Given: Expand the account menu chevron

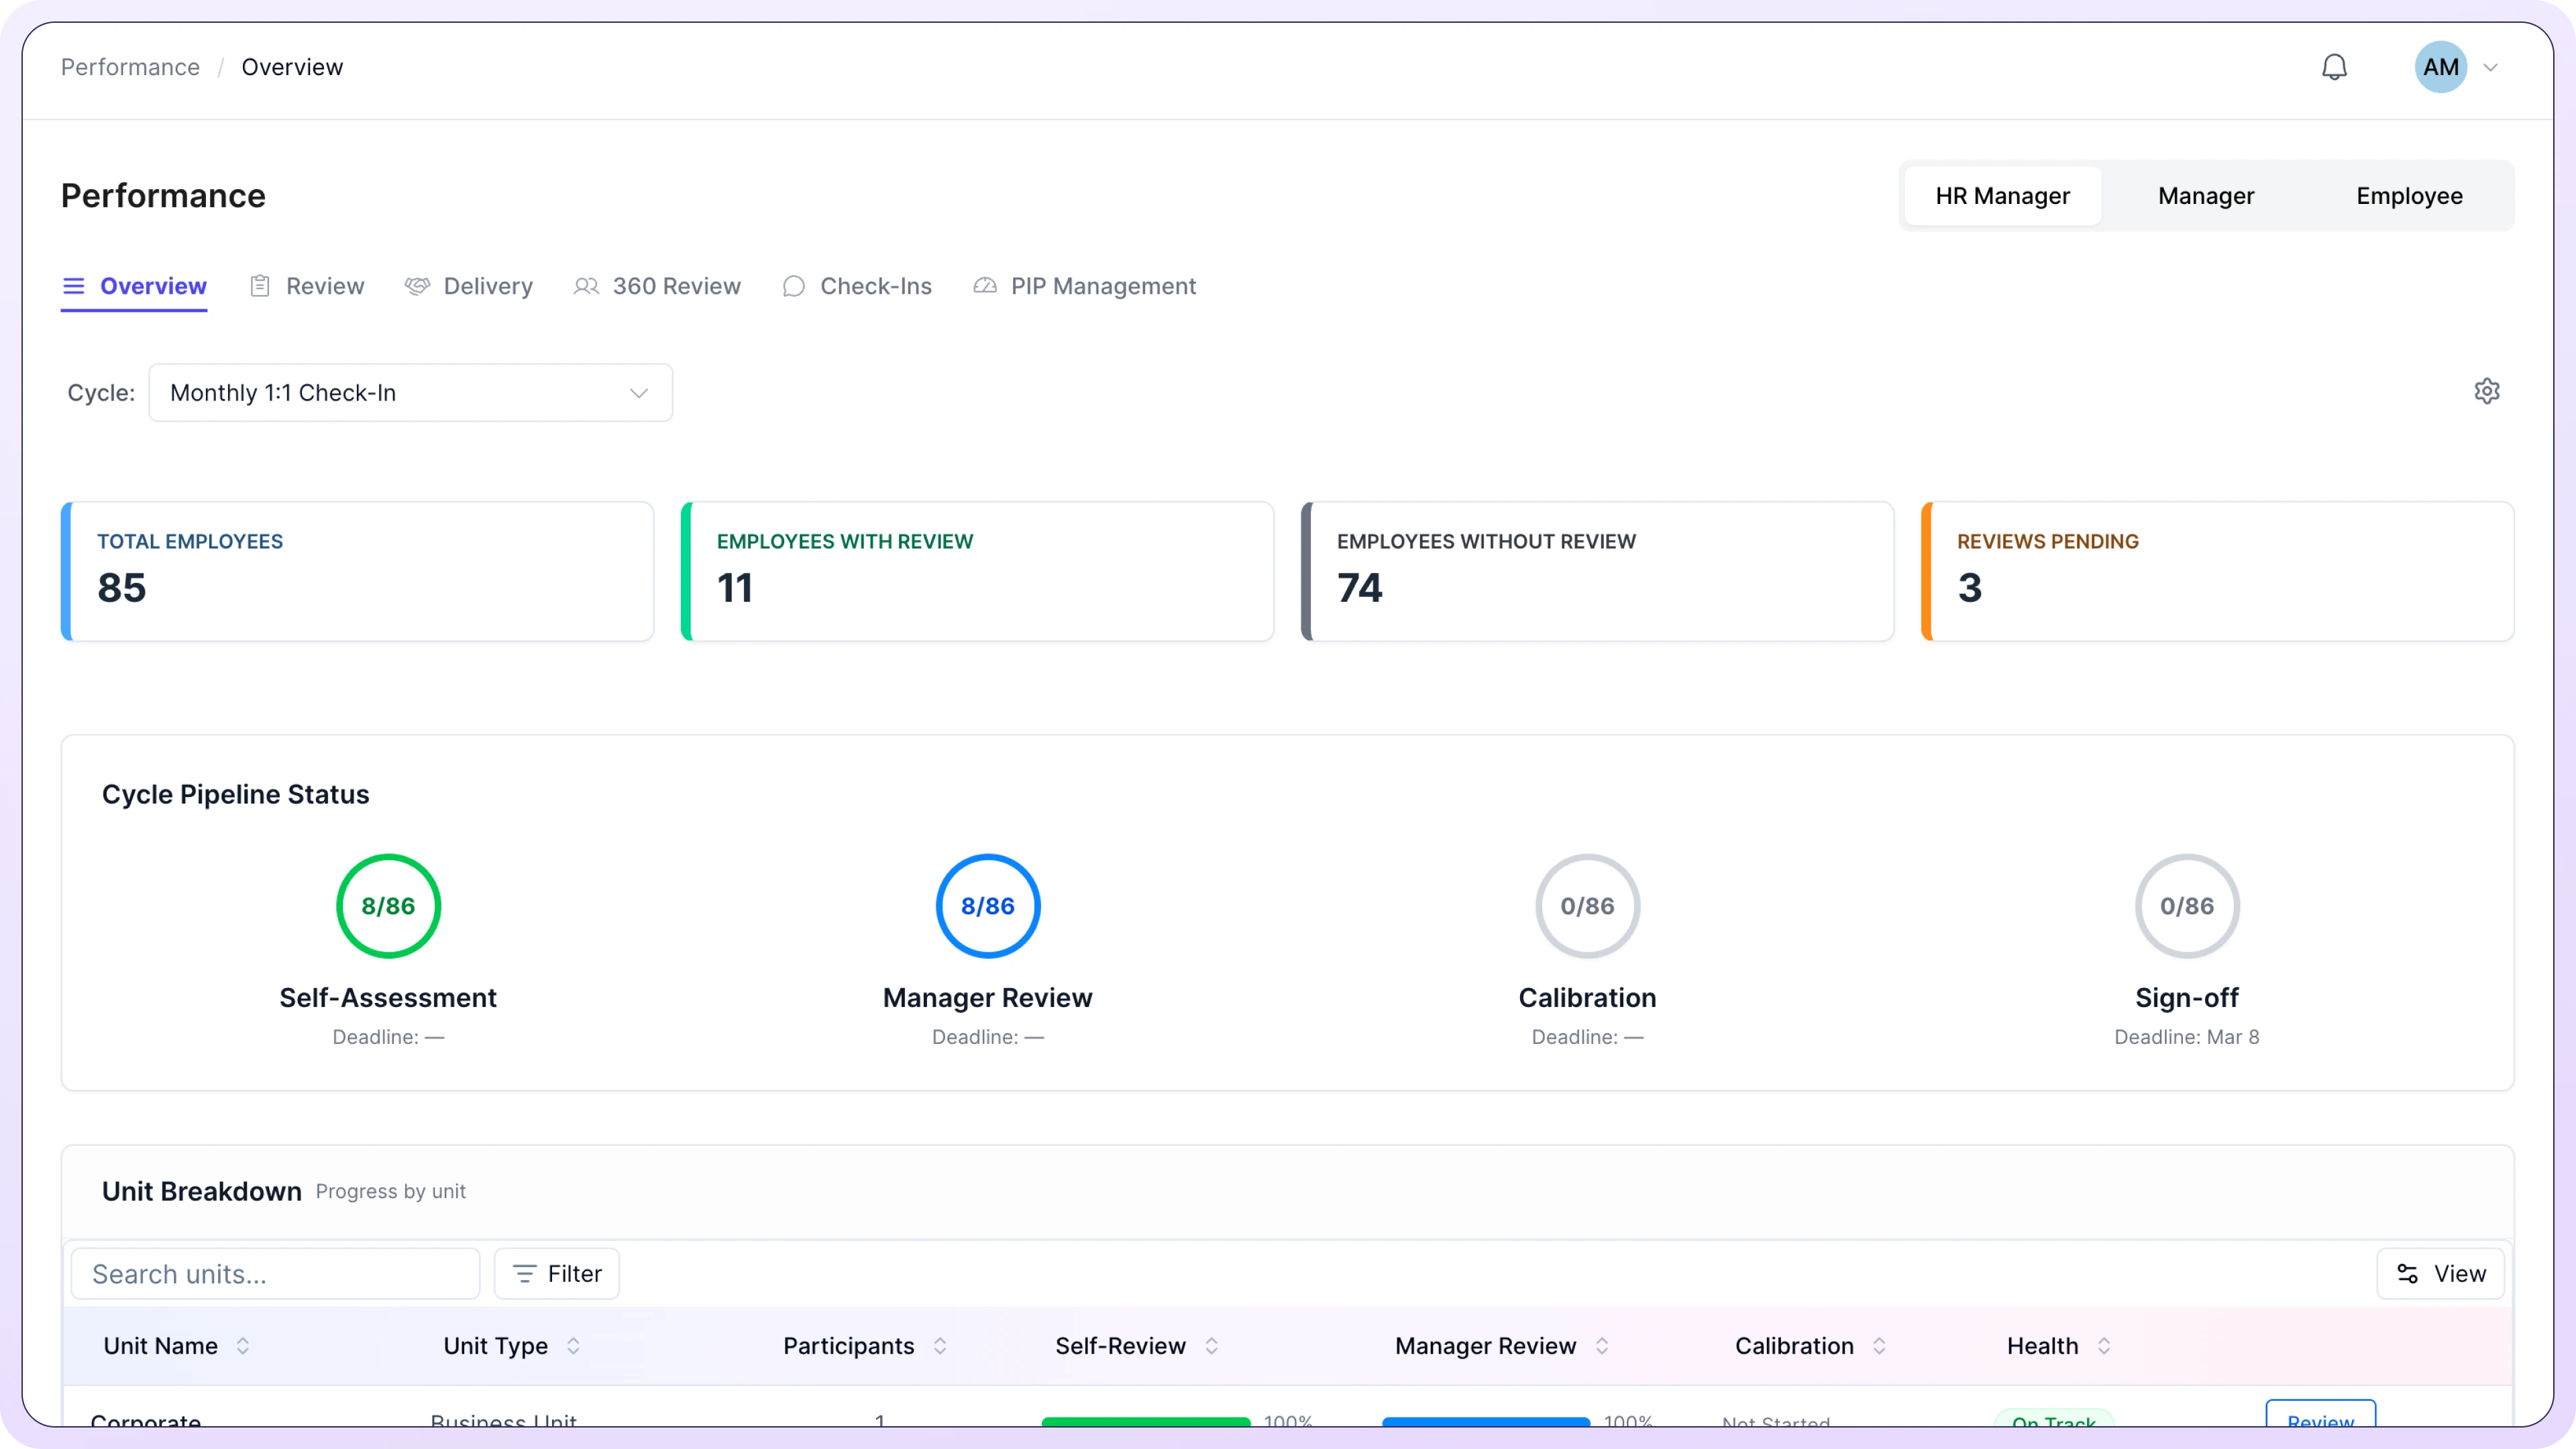Looking at the screenshot, I should 2491,68.
